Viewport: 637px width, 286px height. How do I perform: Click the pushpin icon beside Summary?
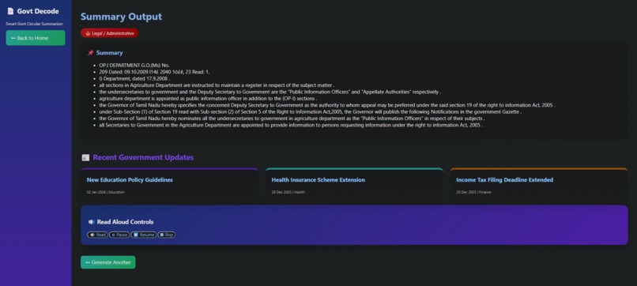91,53
